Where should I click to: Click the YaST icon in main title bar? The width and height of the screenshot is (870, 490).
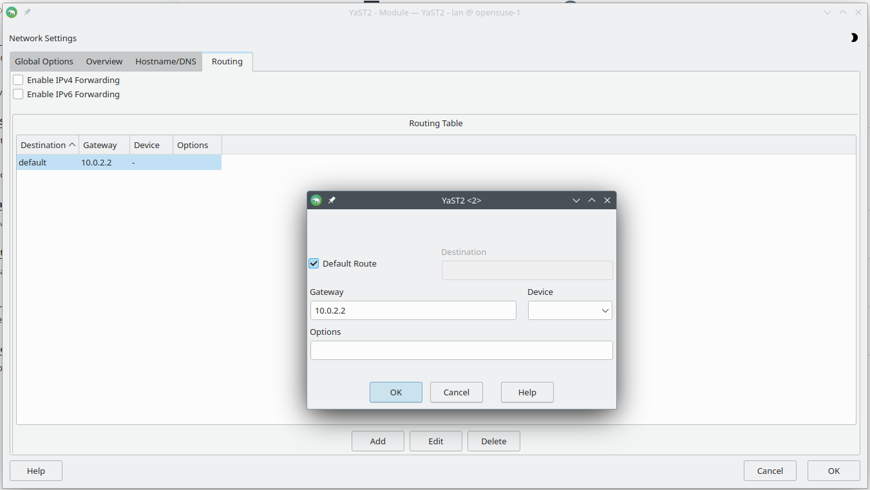click(12, 12)
